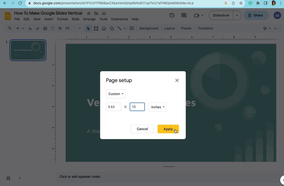Open the comments history icon
Viewport: 284px width, 186px height.
click(184, 15)
